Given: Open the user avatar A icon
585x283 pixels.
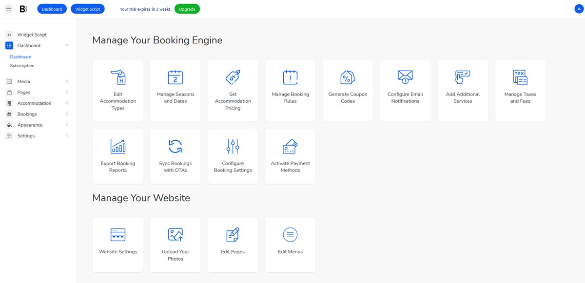Looking at the screenshot, I should pos(579,9).
